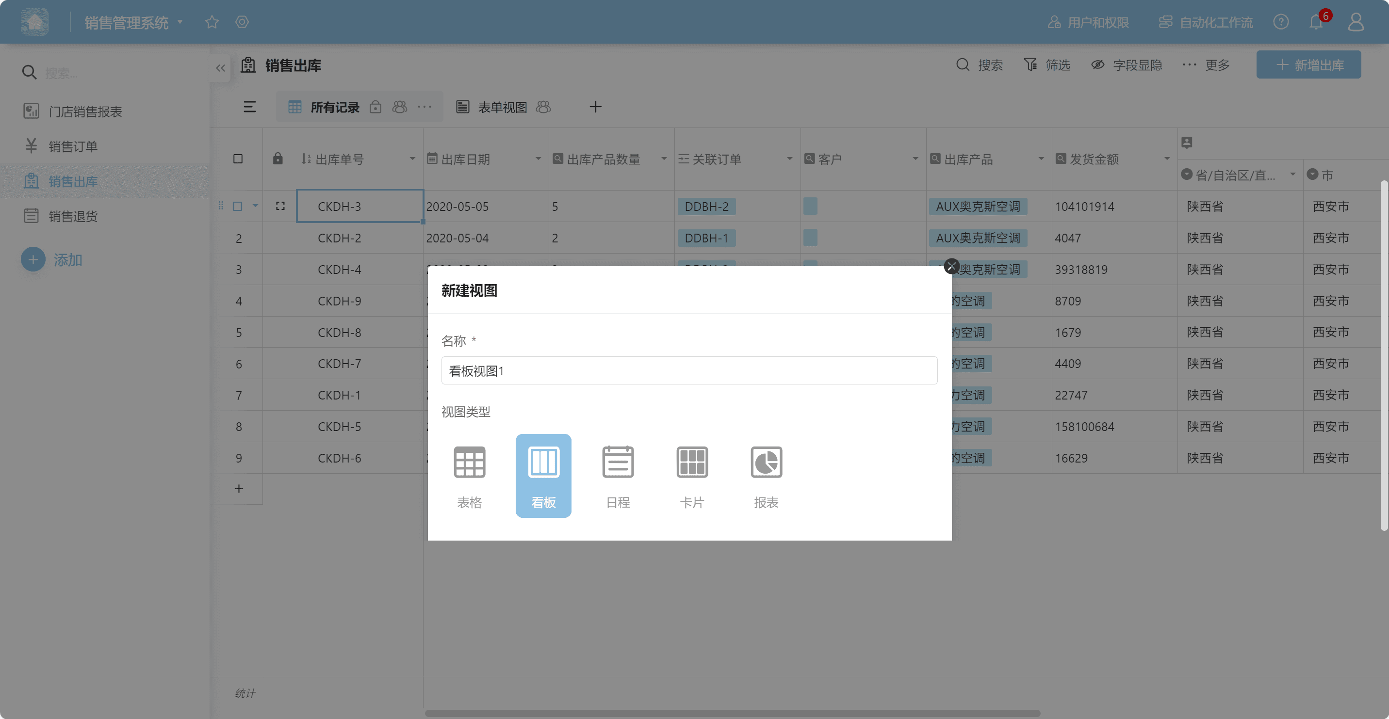Open 出库产品 column dropdown arrow
The width and height of the screenshot is (1389, 719).
click(x=1041, y=159)
